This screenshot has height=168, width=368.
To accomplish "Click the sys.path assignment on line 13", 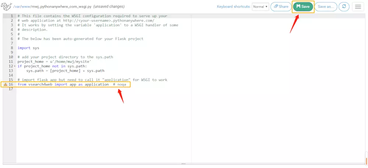I will coord(65,71).
